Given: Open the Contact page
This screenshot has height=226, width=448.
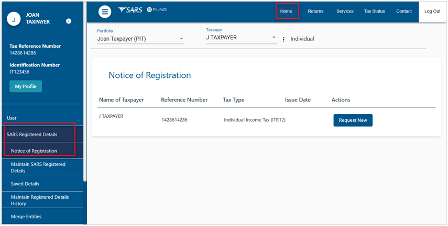Looking at the screenshot, I should (x=403, y=11).
